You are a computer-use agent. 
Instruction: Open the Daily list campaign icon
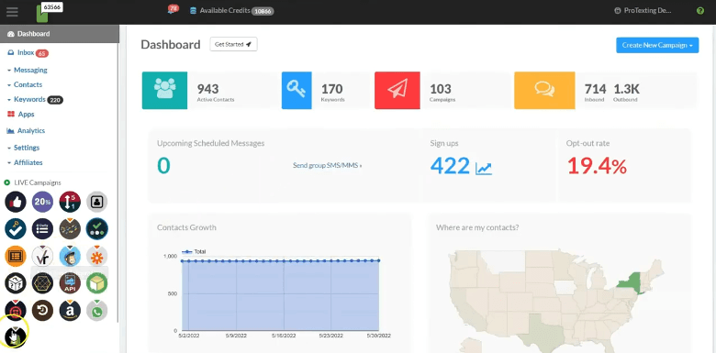42,229
